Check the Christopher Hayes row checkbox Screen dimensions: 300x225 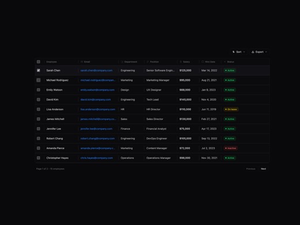coord(39,158)
